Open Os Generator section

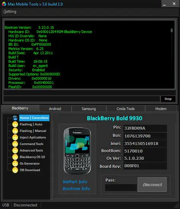pyautogui.click(x=30, y=164)
